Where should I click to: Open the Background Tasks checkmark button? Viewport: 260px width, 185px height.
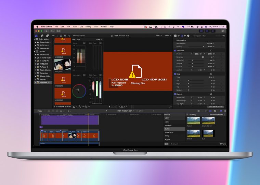[58, 31]
